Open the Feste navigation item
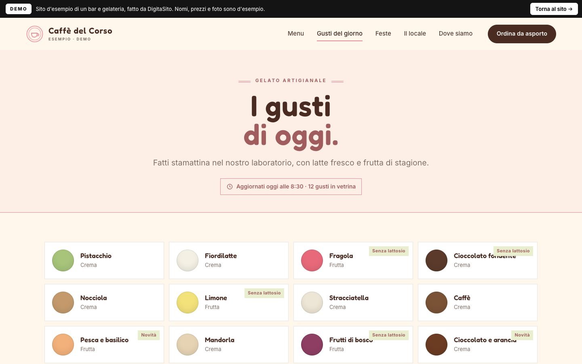 coord(383,34)
